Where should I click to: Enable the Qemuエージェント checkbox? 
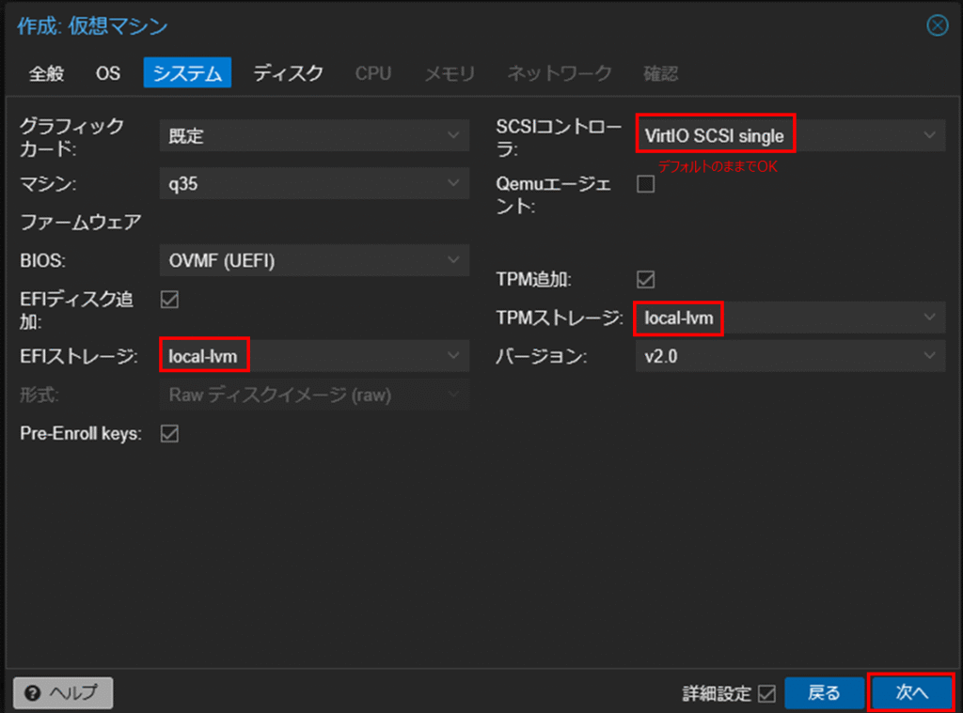click(646, 184)
